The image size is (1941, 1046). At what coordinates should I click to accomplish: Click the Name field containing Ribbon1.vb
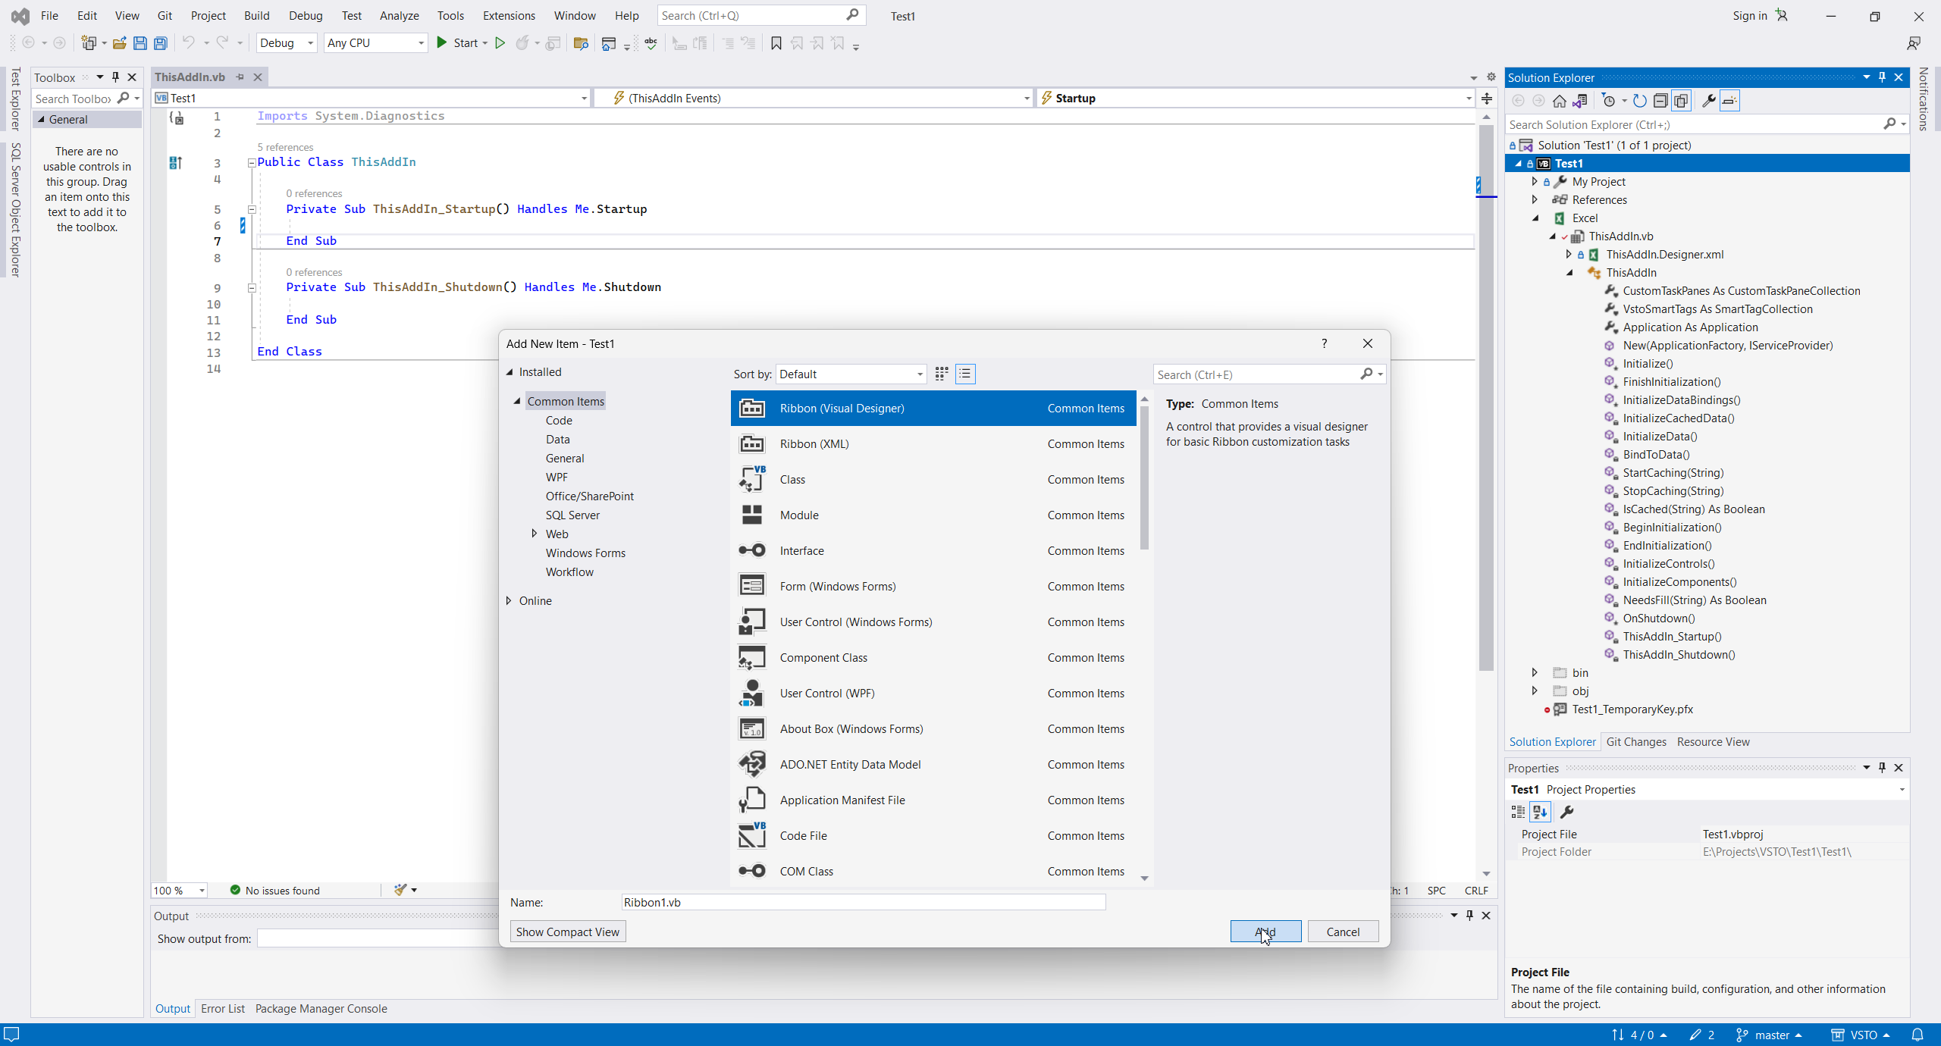pyautogui.click(x=863, y=902)
